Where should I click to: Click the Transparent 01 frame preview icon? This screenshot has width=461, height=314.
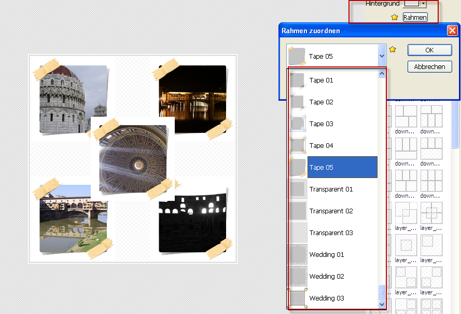coord(297,189)
